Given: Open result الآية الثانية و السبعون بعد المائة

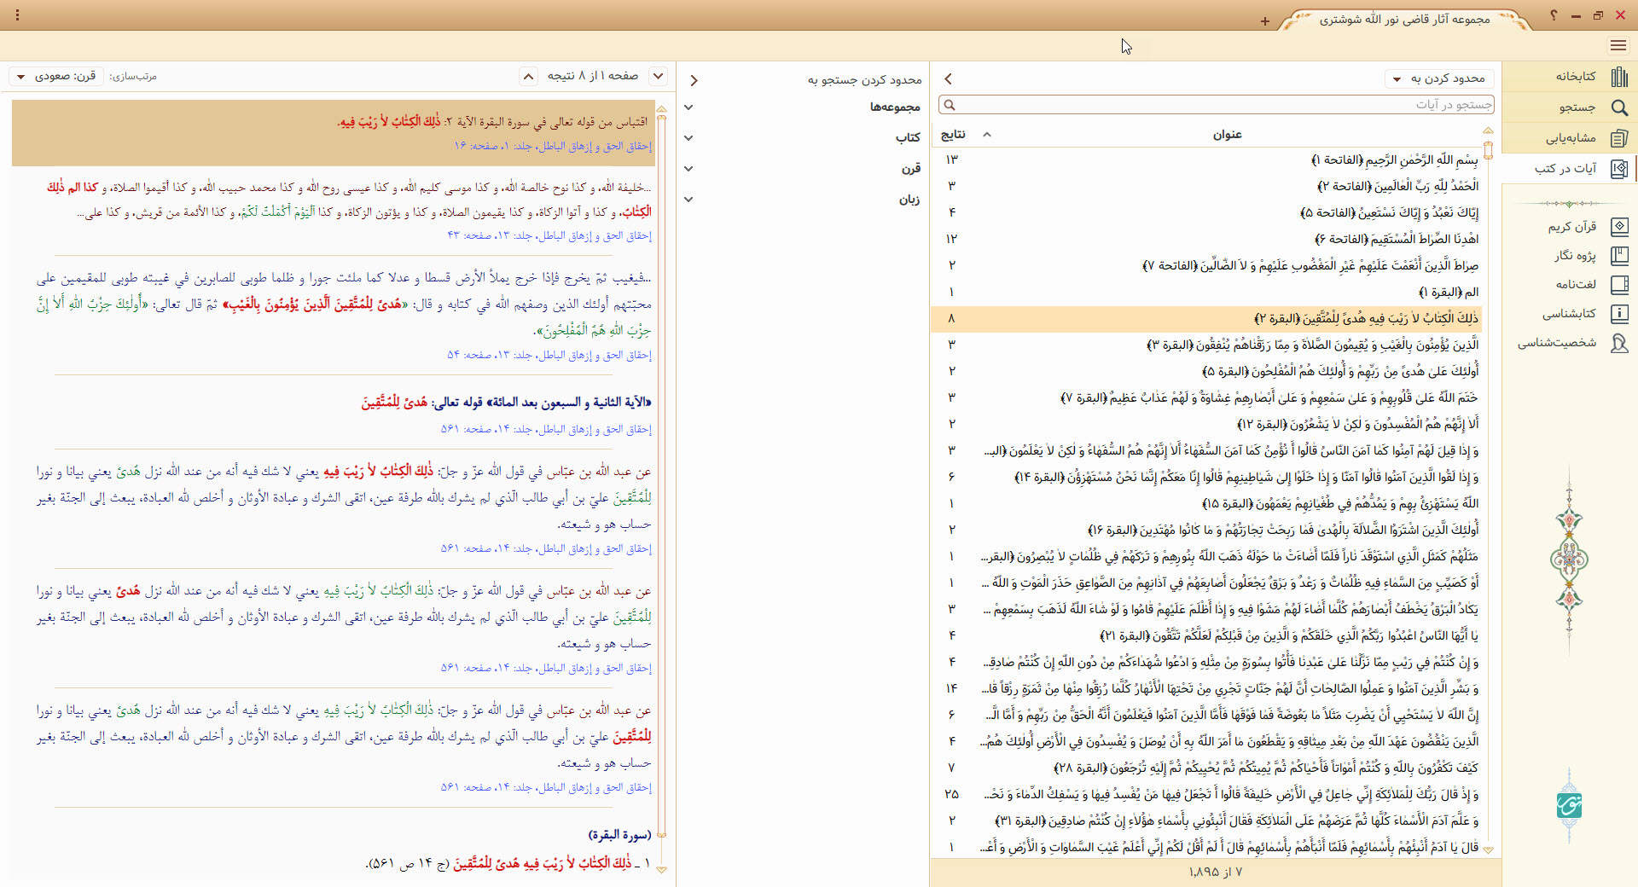Looking at the screenshot, I should 506,402.
